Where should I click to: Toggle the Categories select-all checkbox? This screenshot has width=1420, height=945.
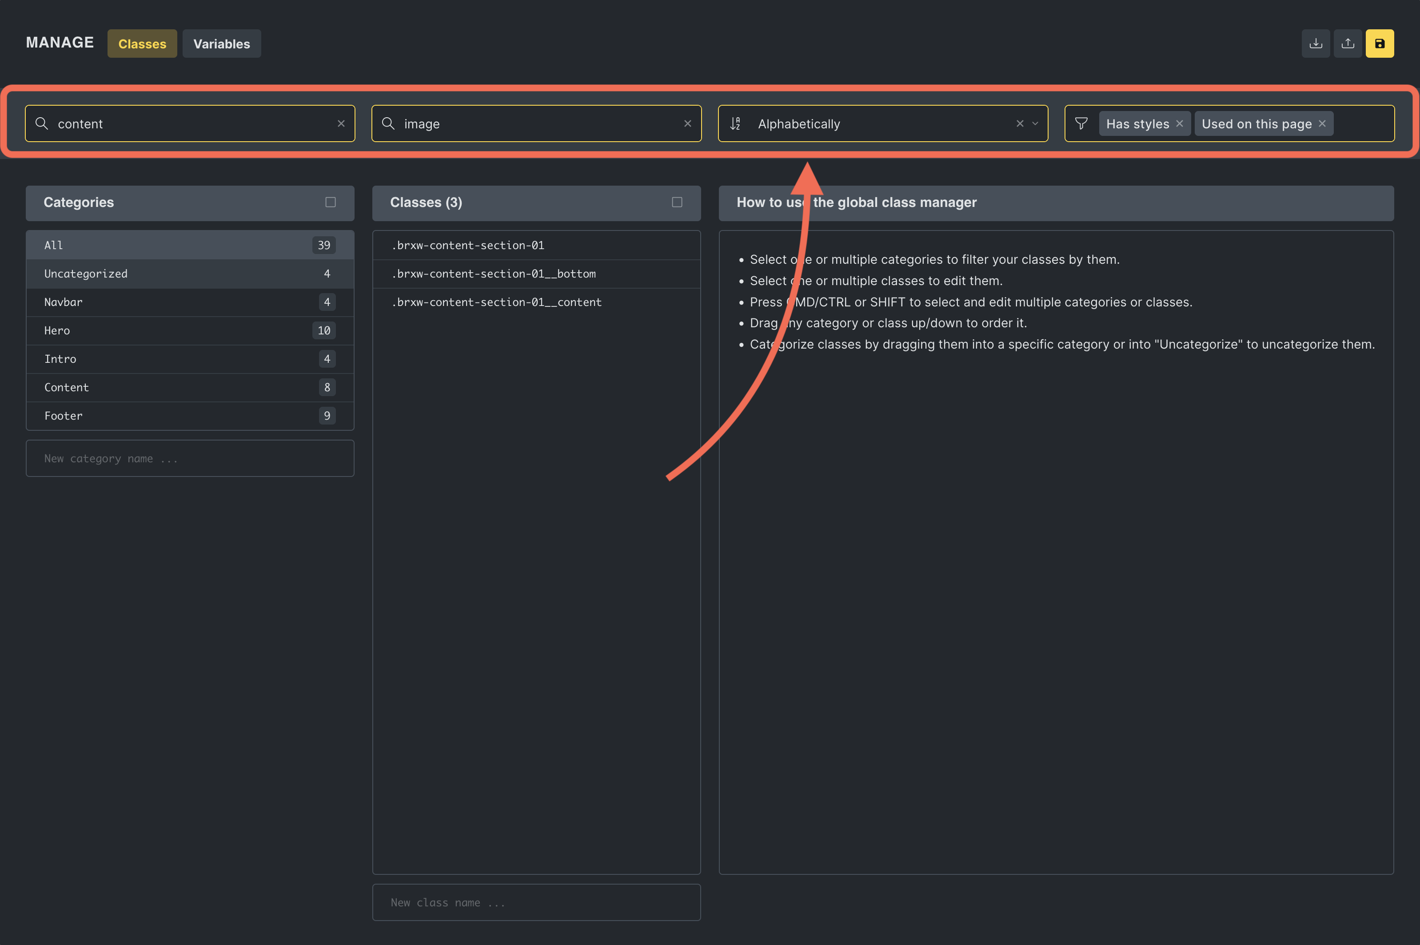(331, 202)
